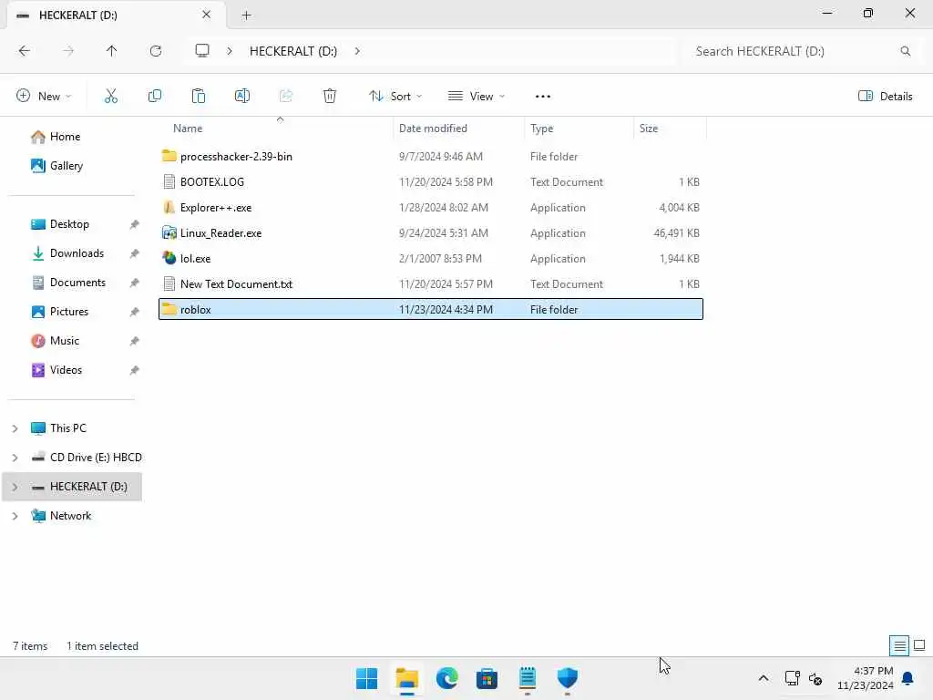
Task: Open the Sort dropdown menu
Action: pos(395,96)
